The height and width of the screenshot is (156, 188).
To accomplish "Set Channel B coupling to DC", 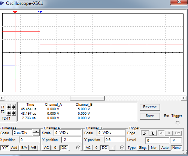I will [x=104, y=148].
